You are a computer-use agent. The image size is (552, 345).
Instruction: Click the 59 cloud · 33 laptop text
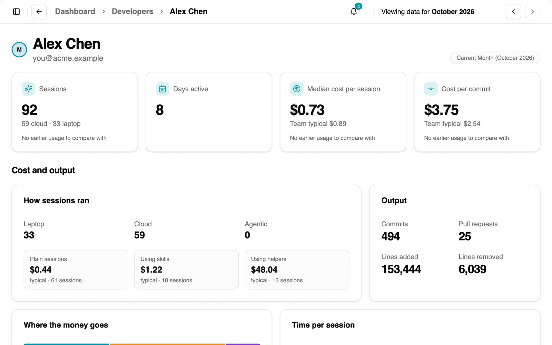click(51, 124)
